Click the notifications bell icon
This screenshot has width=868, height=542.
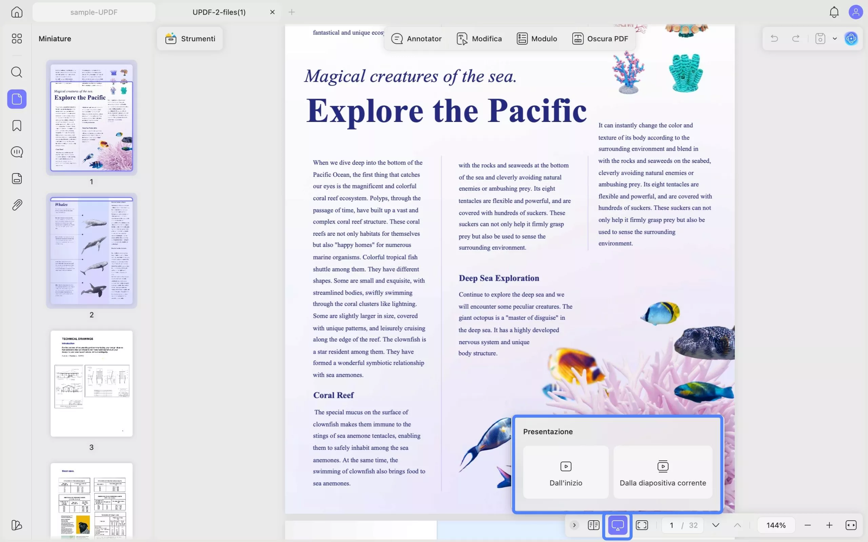pos(834,12)
